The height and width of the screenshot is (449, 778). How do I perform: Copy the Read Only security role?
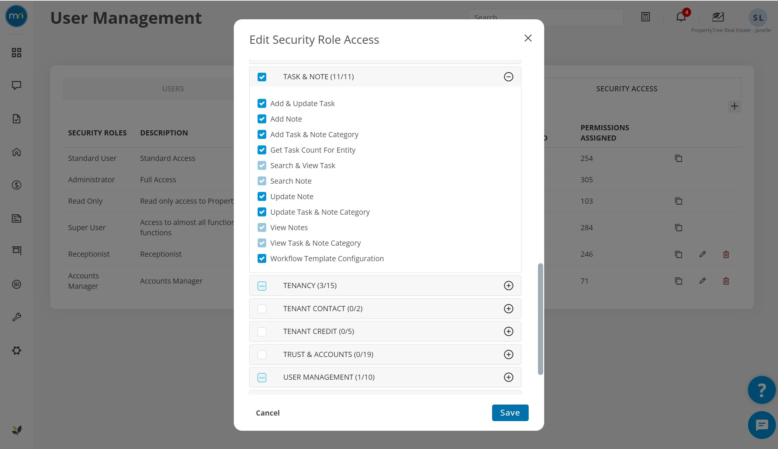pos(678,201)
